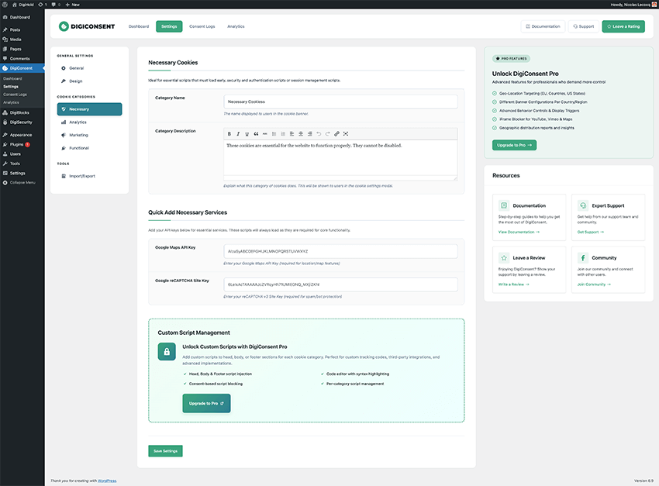Click the insert link icon in editor
The height and width of the screenshot is (486, 659).
click(336, 134)
